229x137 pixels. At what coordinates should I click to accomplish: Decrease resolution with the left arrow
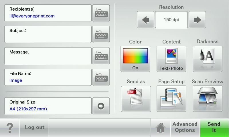[x=146, y=20]
